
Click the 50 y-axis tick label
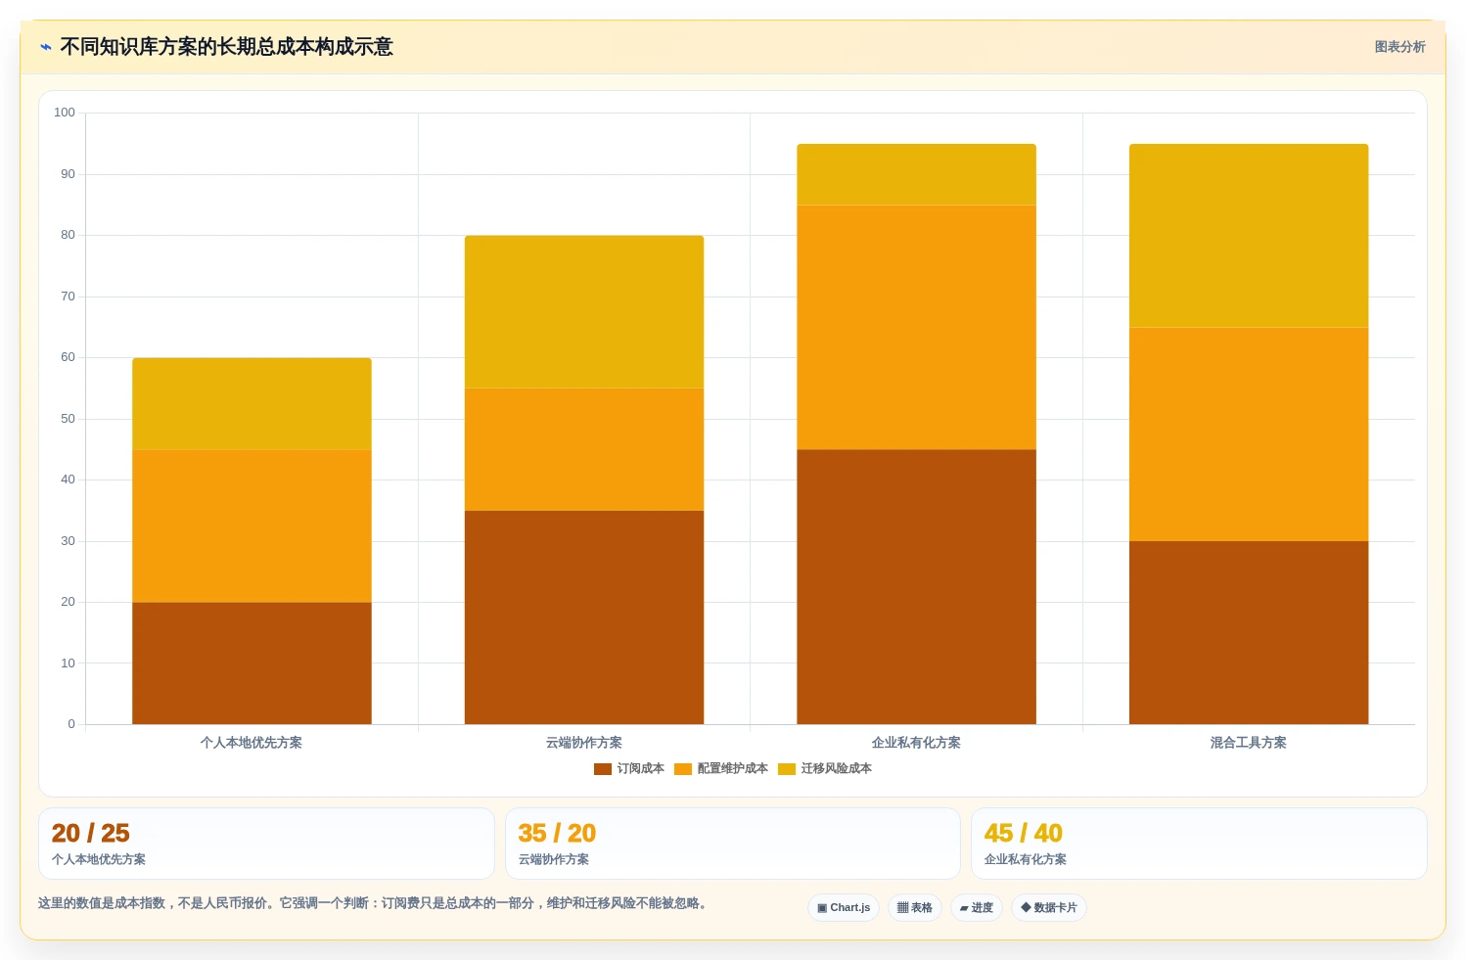68,419
